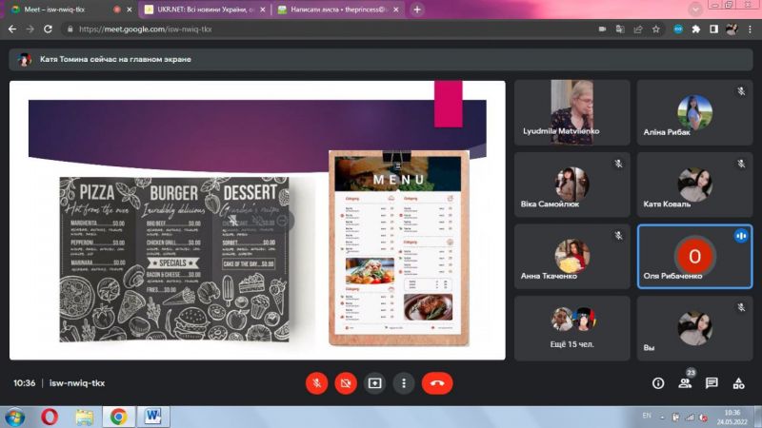
Task: Open the Chrome three-dot menu
Action: (750, 29)
